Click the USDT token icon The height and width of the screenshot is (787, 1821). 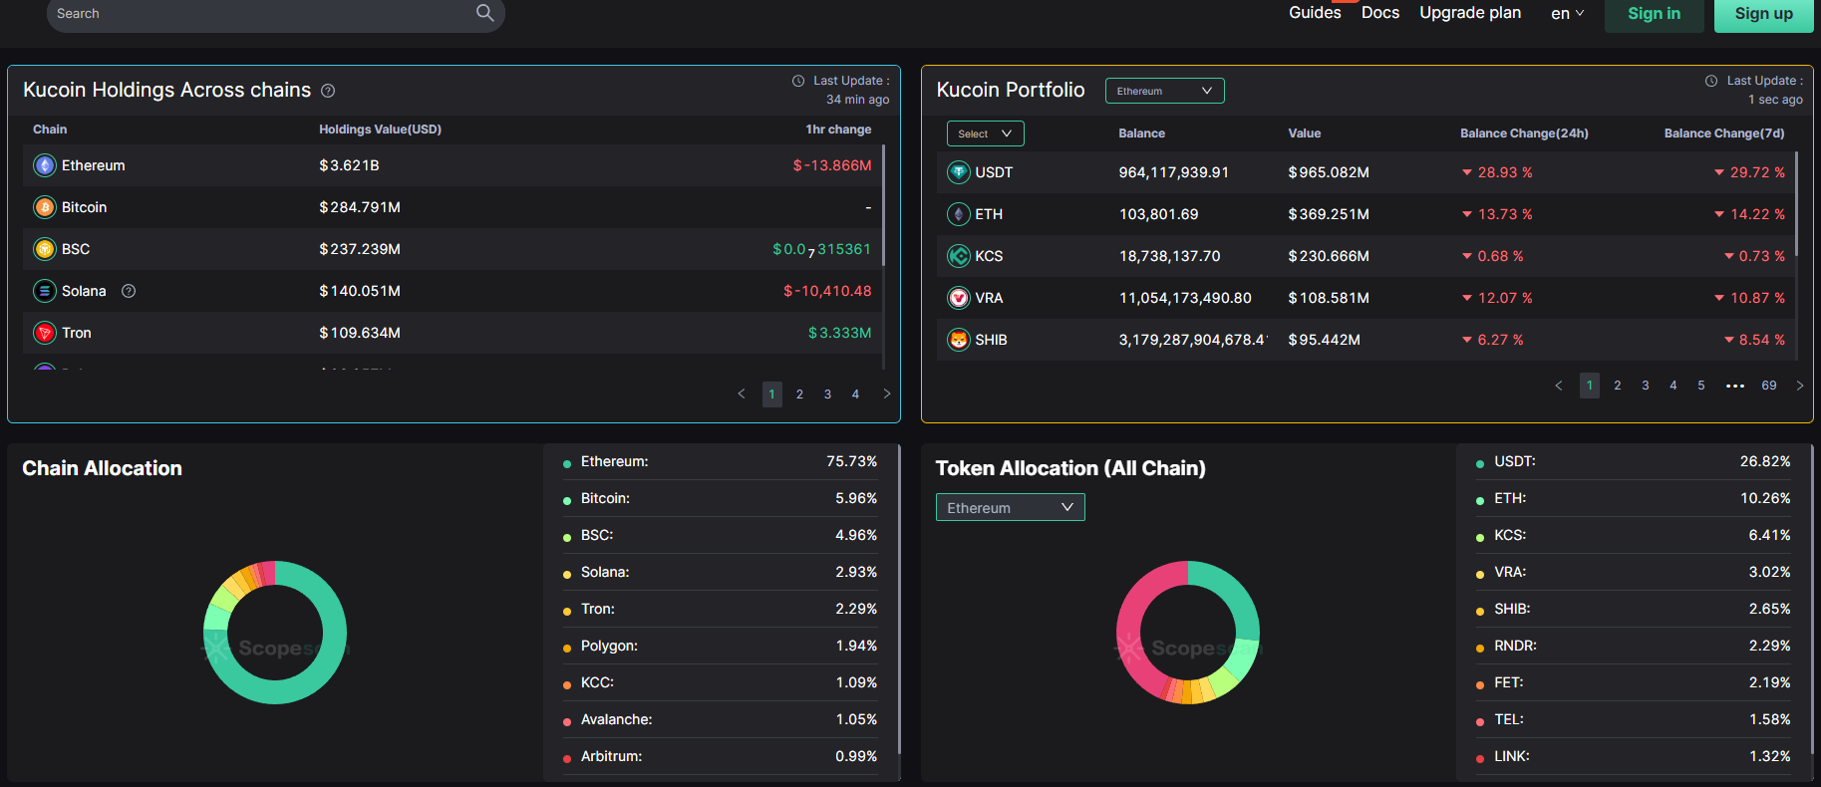pos(958,172)
